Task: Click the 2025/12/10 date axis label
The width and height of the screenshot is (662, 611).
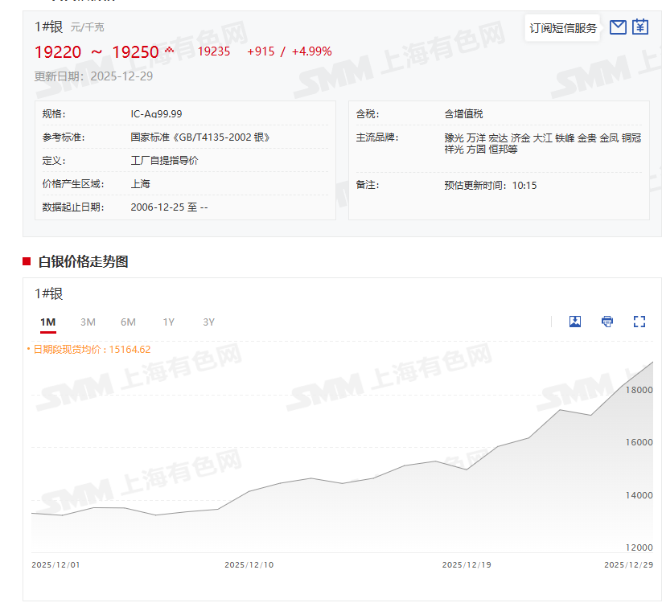Action: click(249, 565)
